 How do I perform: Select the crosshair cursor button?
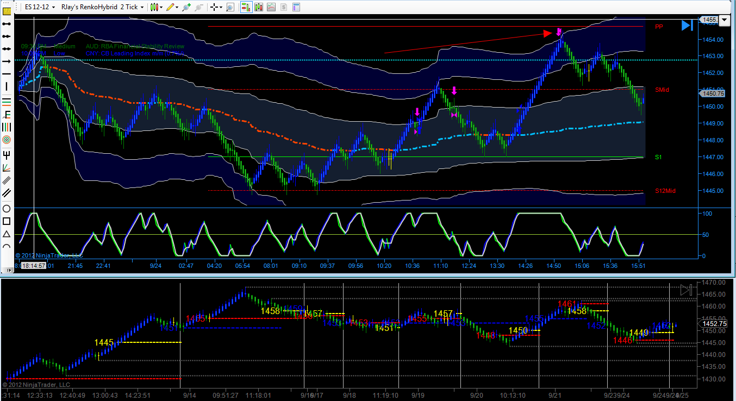click(x=214, y=7)
